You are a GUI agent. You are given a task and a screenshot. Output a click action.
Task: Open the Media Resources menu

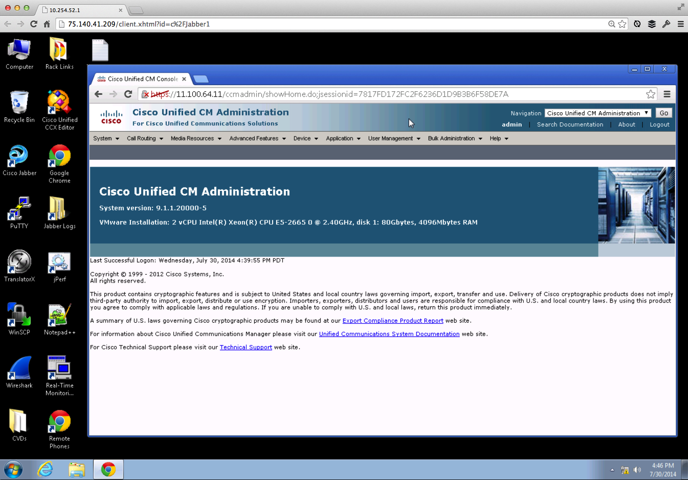click(x=196, y=138)
